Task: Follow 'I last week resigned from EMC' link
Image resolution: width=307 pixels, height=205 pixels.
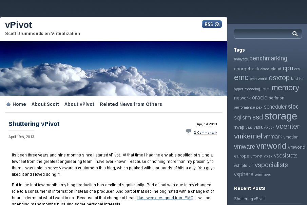Action: point(165,198)
